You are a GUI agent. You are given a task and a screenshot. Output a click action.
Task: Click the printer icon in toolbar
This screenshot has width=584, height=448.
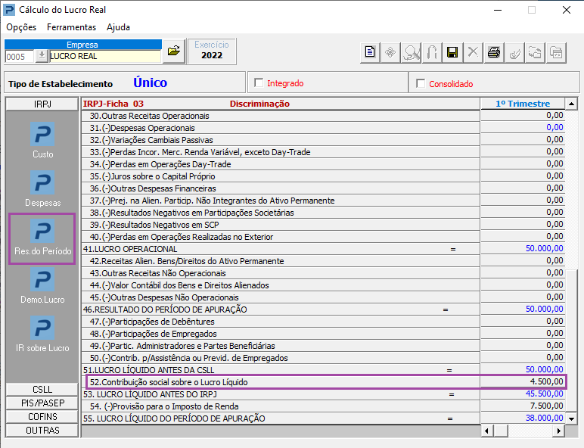click(x=494, y=52)
